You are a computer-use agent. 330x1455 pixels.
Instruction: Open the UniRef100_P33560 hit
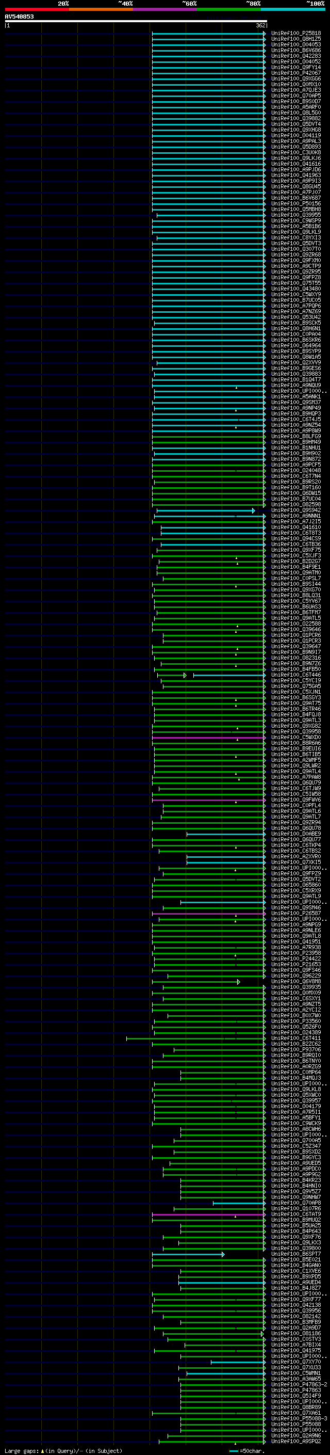point(295,1022)
